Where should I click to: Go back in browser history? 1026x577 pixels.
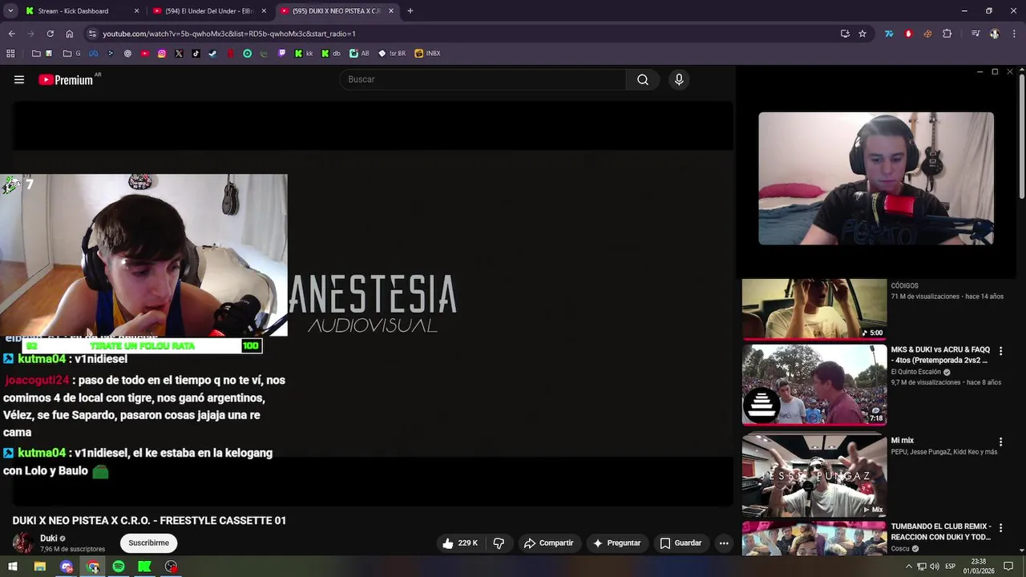(x=11, y=34)
